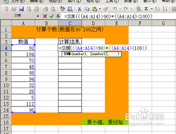Select column B header
The width and height of the screenshot is (176, 134).
pyautogui.click(x=46, y=23)
